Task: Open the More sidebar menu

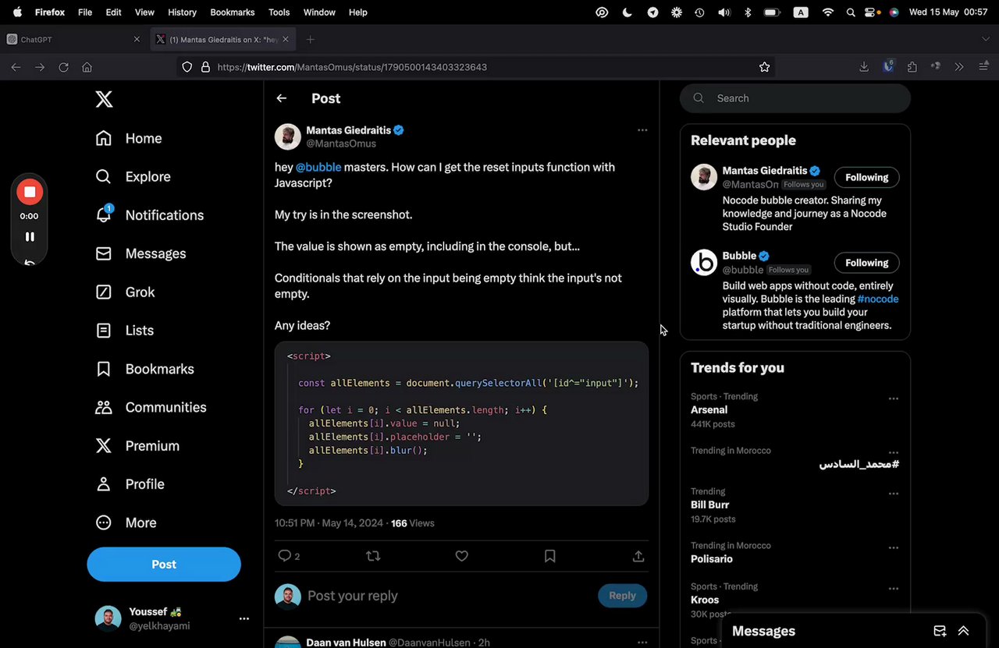Action: click(126, 522)
